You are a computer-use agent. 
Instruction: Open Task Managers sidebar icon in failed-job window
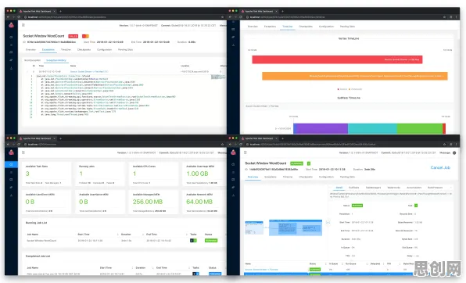click(x=11, y=52)
